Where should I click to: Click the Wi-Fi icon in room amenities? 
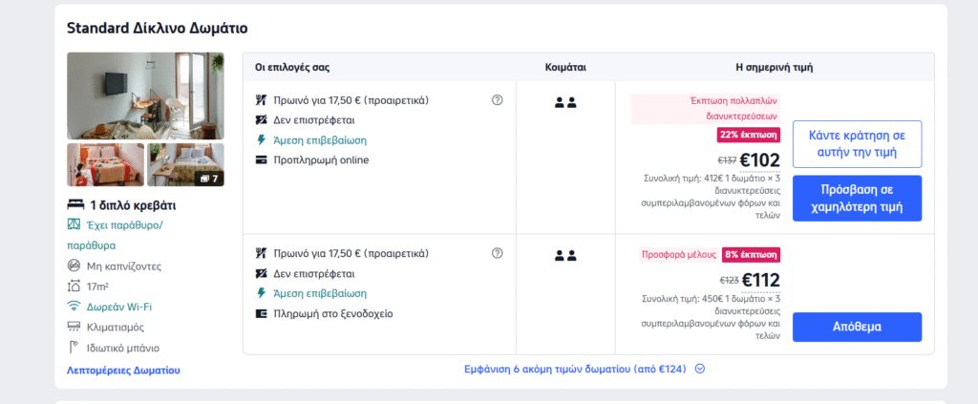point(74,307)
